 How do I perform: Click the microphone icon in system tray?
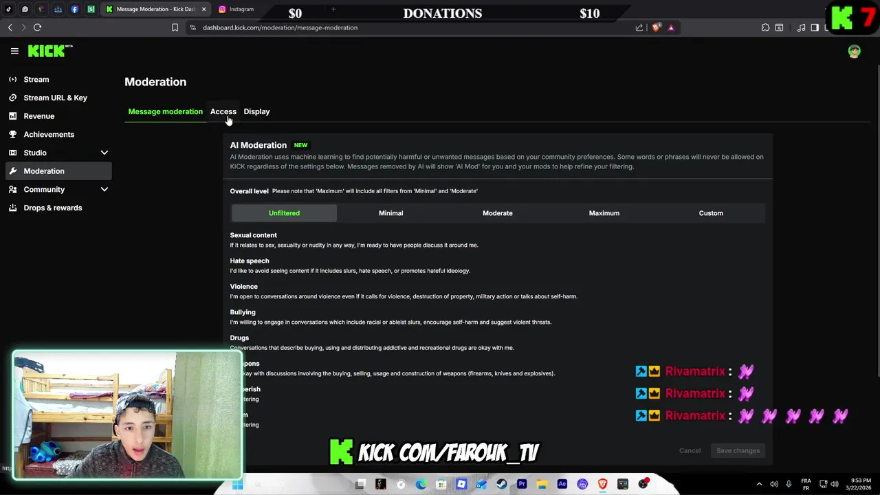click(789, 484)
